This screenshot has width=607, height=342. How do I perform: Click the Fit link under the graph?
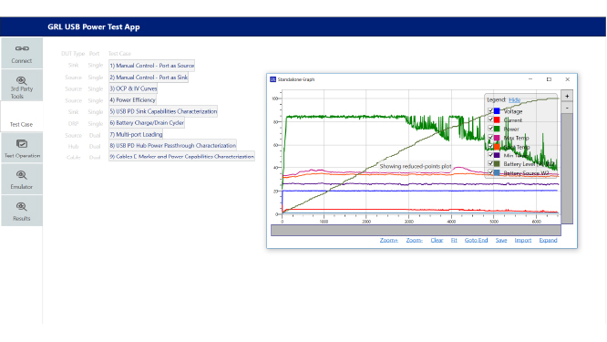[x=454, y=240]
